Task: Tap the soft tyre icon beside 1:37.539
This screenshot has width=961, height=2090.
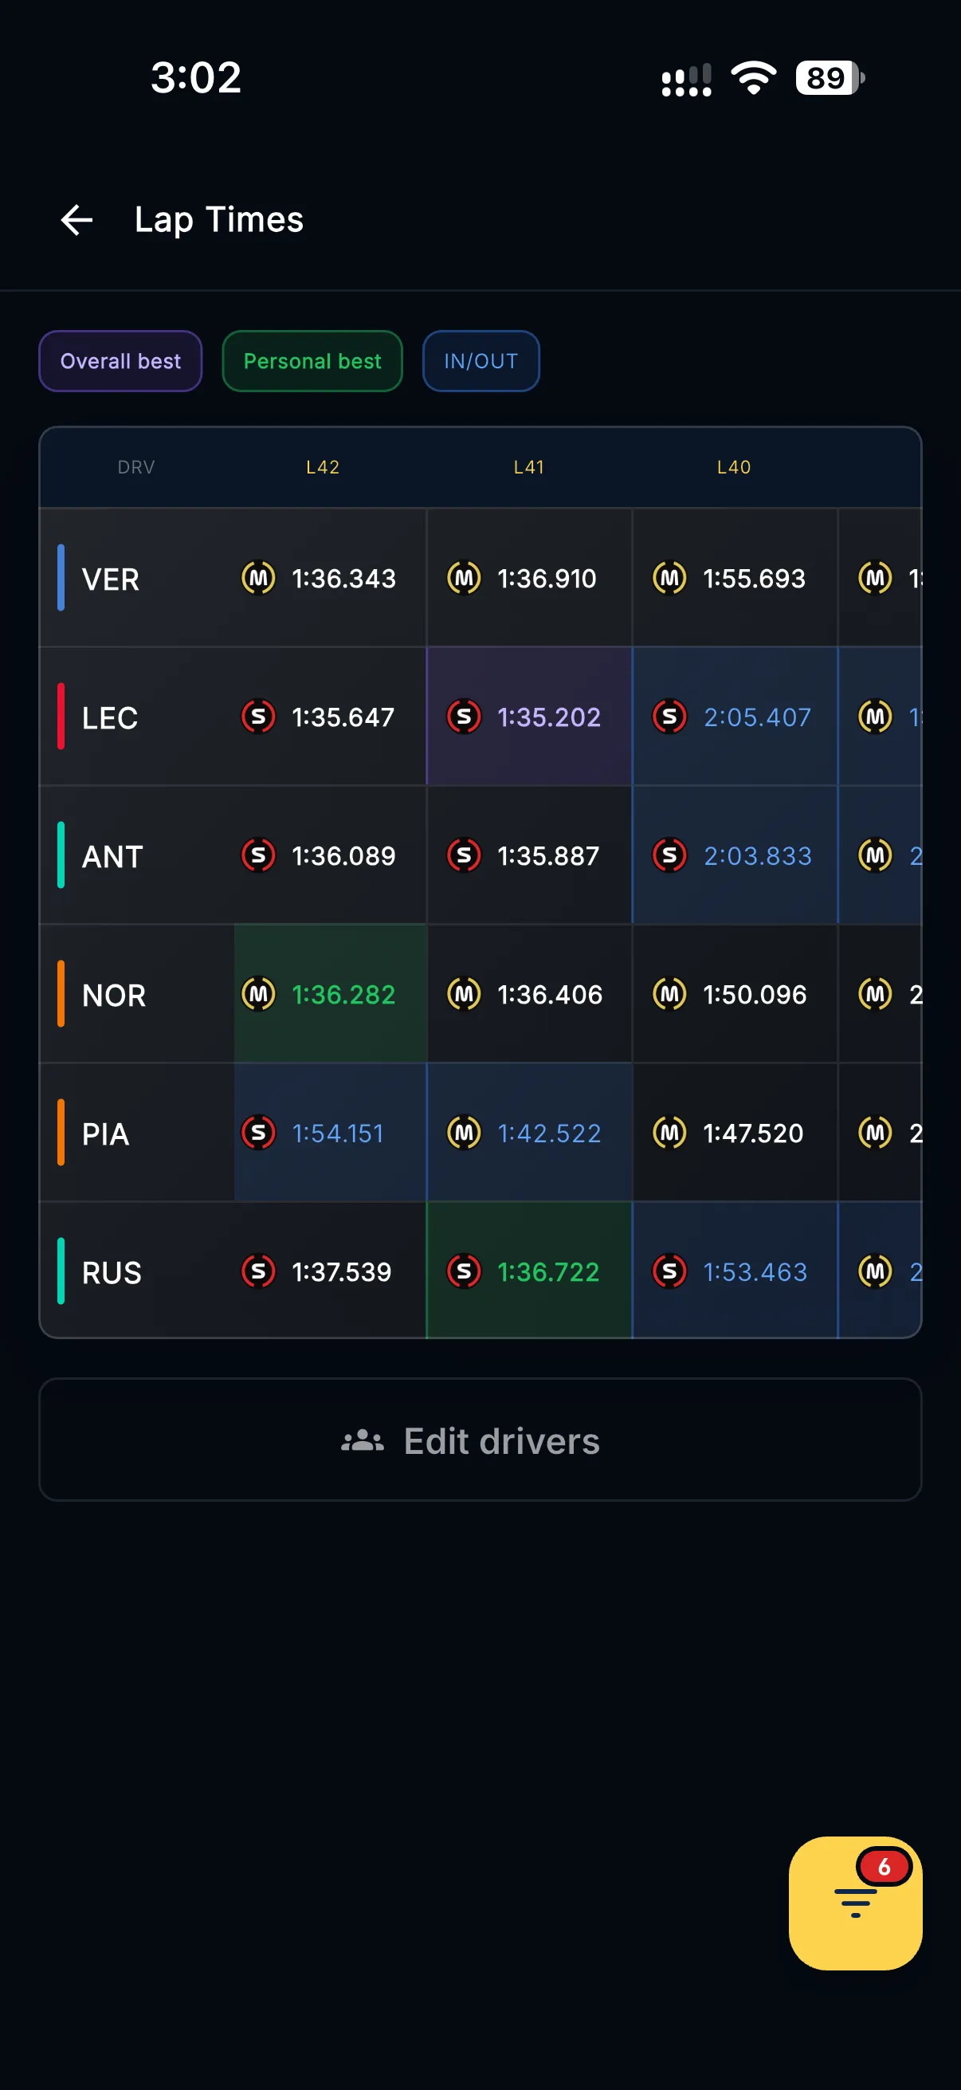Action: point(259,1271)
